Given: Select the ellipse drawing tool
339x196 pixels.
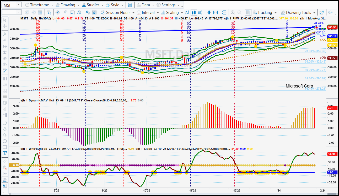Looking at the screenshot, I should coord(4,141).
